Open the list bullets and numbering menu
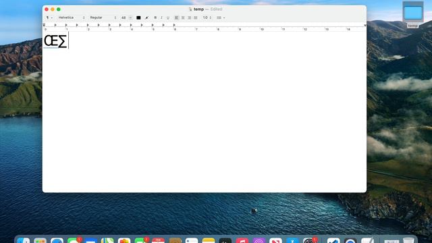432x243 pixels. [x=221, y=18]
